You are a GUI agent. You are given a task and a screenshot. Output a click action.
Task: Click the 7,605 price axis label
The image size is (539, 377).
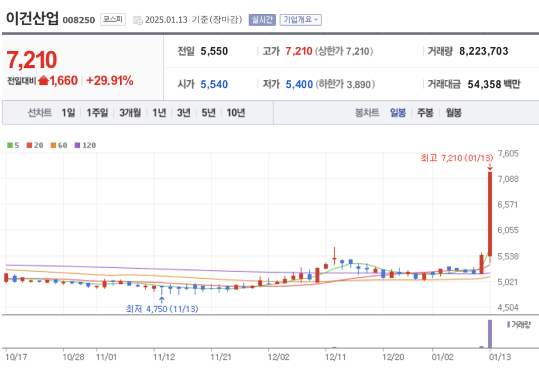[x=508, y=153]
